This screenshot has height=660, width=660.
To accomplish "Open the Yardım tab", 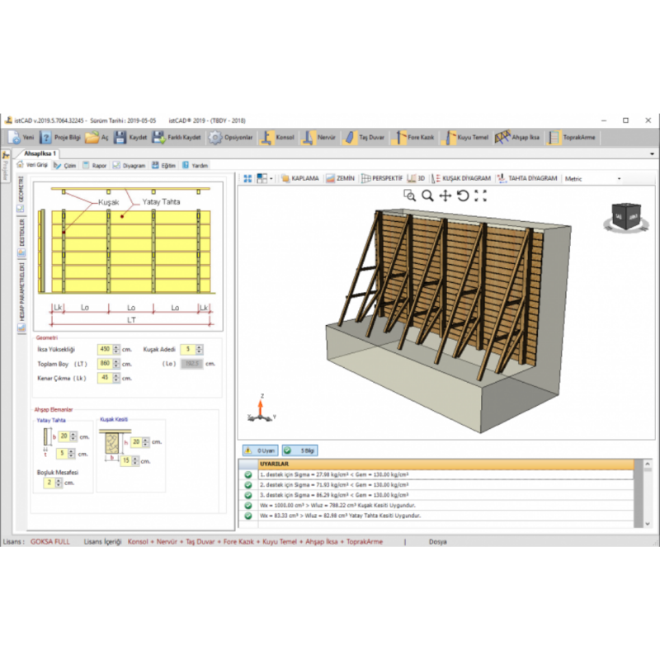I will click(195, 166).
